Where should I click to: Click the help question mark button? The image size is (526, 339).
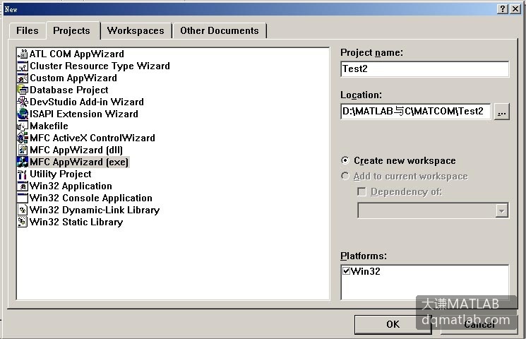(x=502, y=9)
